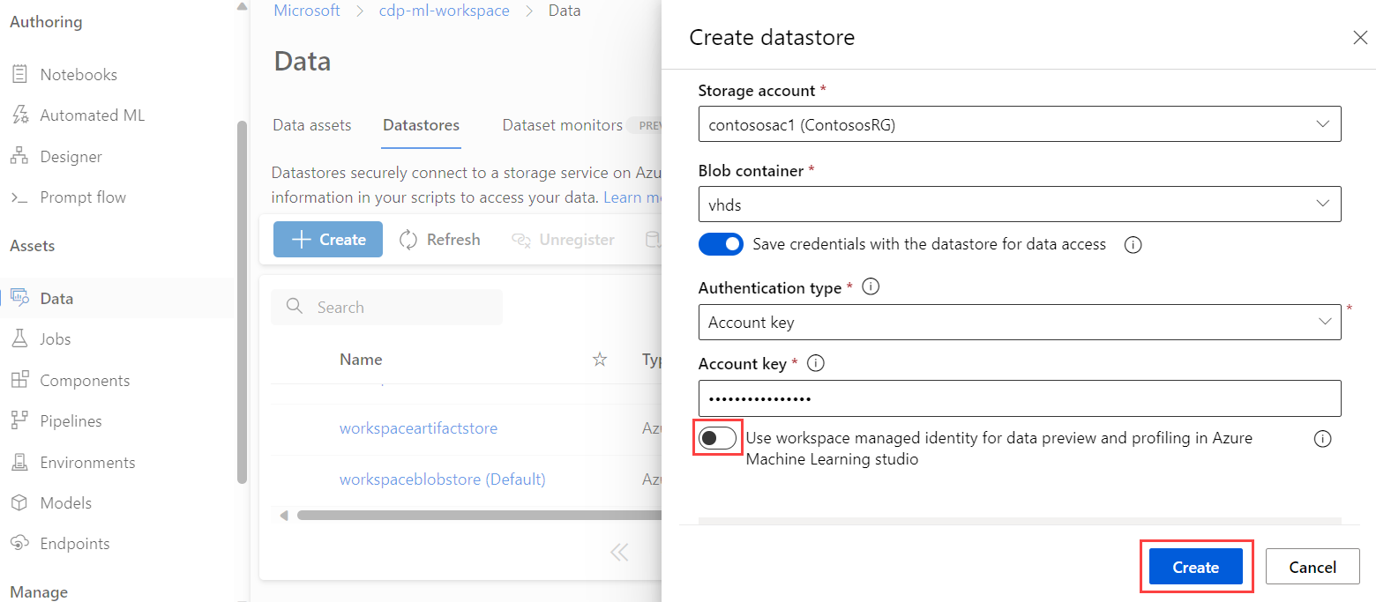This screenshot has height=602, width=1376.
Task: Toggle Save credentials with the datastore
Action: 721,244
